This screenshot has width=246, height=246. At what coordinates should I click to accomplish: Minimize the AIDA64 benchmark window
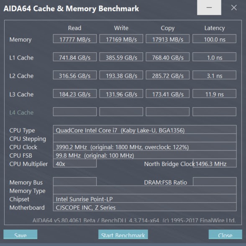(x=209, y=8)
